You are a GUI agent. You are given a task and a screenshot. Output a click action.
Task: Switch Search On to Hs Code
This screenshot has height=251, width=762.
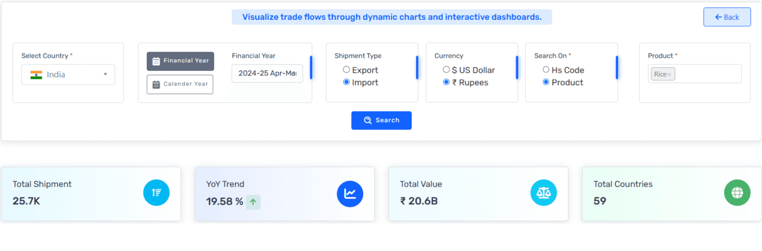pos(546,69)
